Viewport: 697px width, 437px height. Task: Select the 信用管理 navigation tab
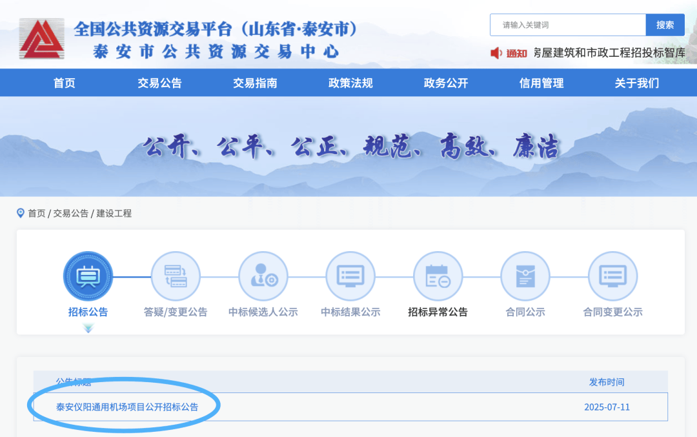(x=541, y=82)
